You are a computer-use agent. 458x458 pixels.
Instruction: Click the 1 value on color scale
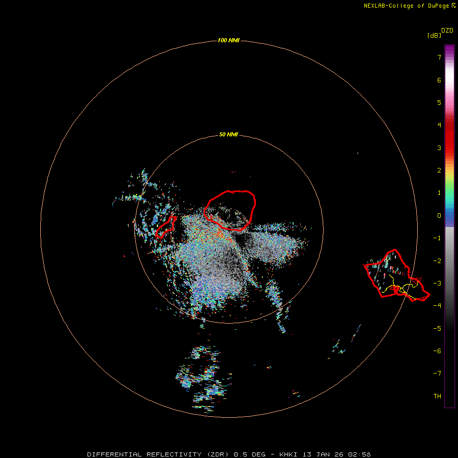pyautogui.click(x=439, y=193)
